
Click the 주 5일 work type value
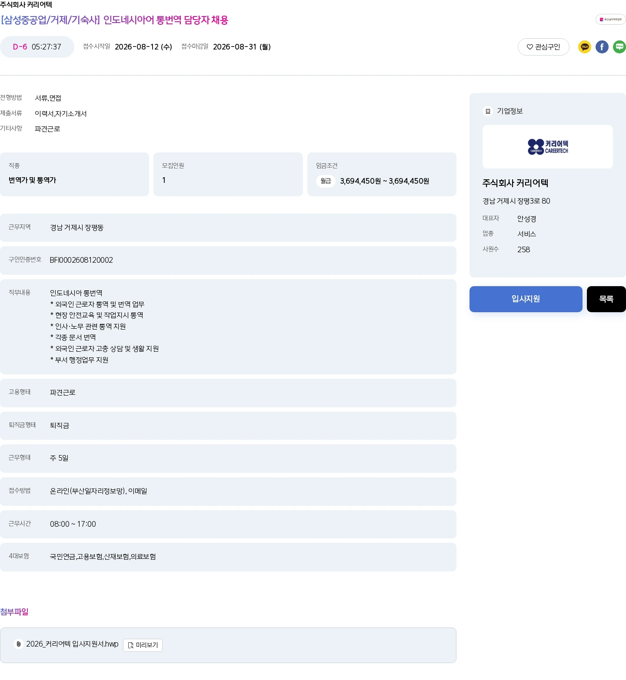(x=59, y=458)
